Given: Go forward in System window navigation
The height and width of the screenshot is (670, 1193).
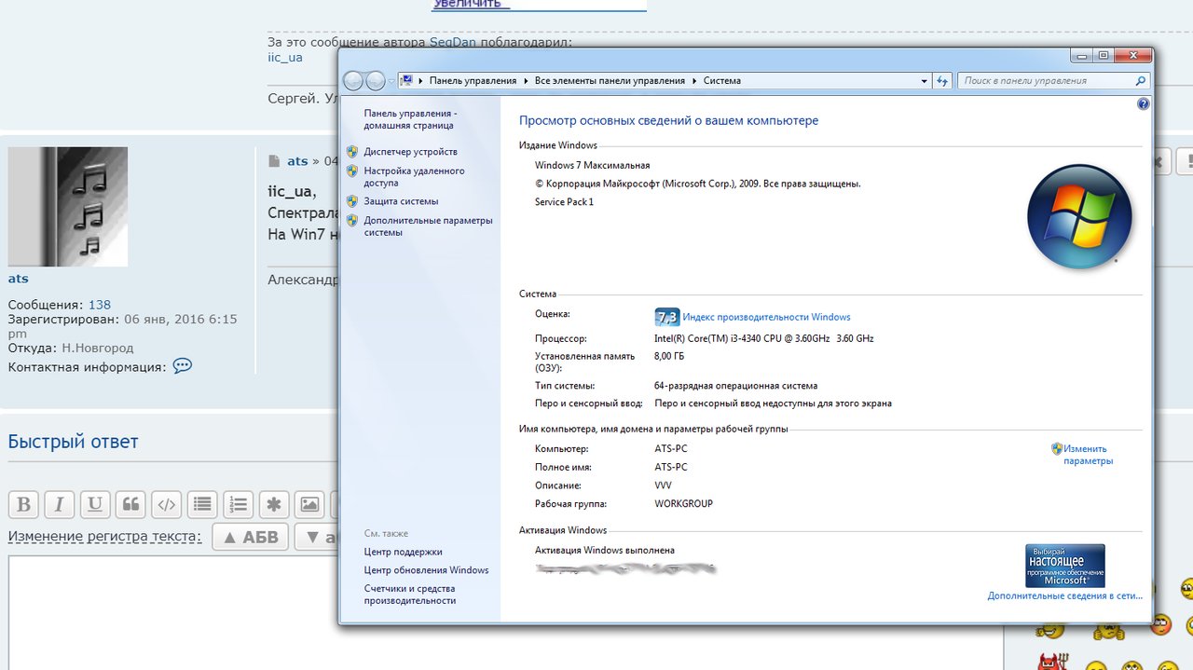Looking at the screenshot, I should (376, 80).
